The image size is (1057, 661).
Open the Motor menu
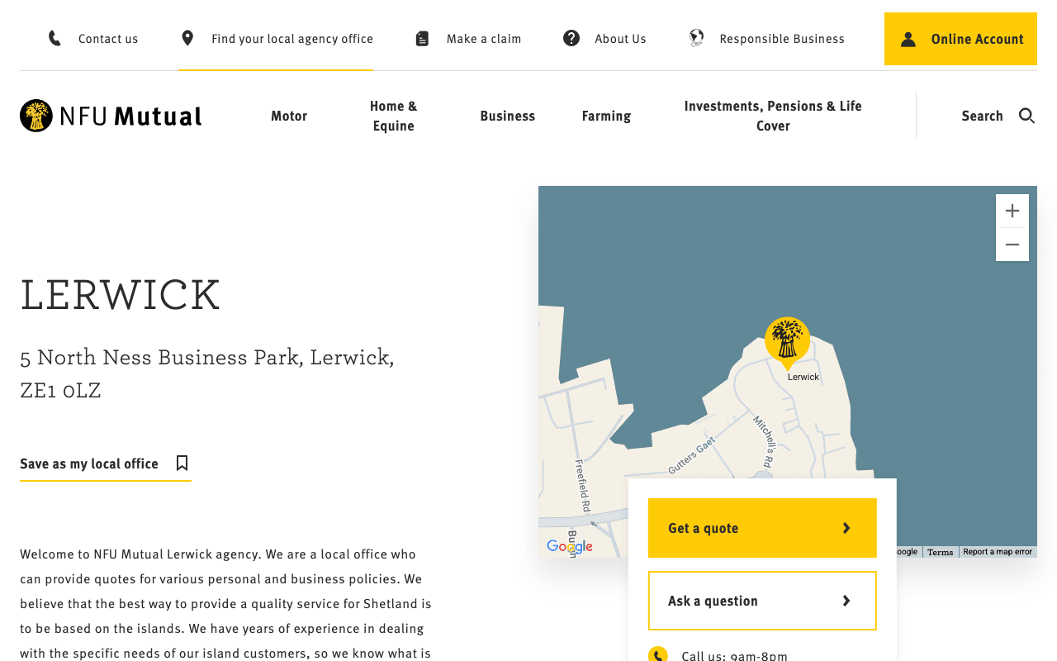click(289, 116)
